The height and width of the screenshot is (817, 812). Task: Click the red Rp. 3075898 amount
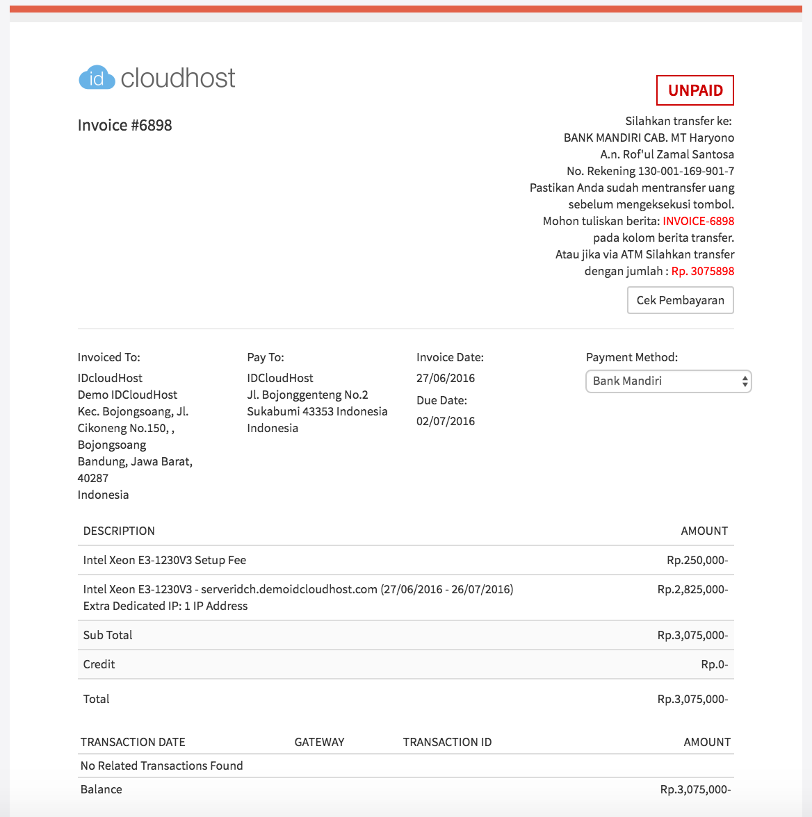pyautogui.click(x=703, y=271)
